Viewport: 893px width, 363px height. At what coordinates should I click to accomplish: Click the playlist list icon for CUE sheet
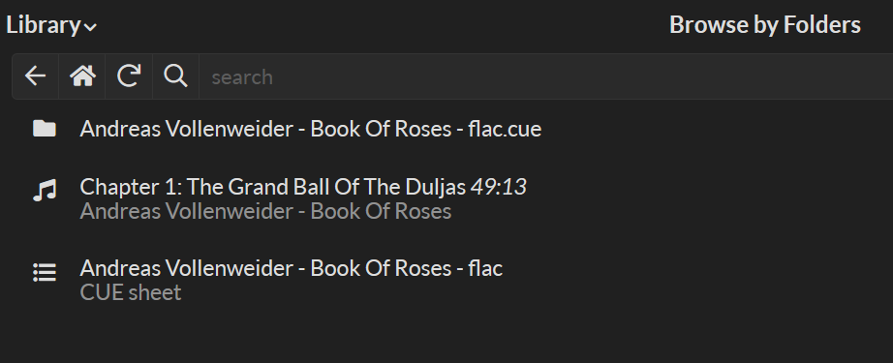(x=45, y=273)
